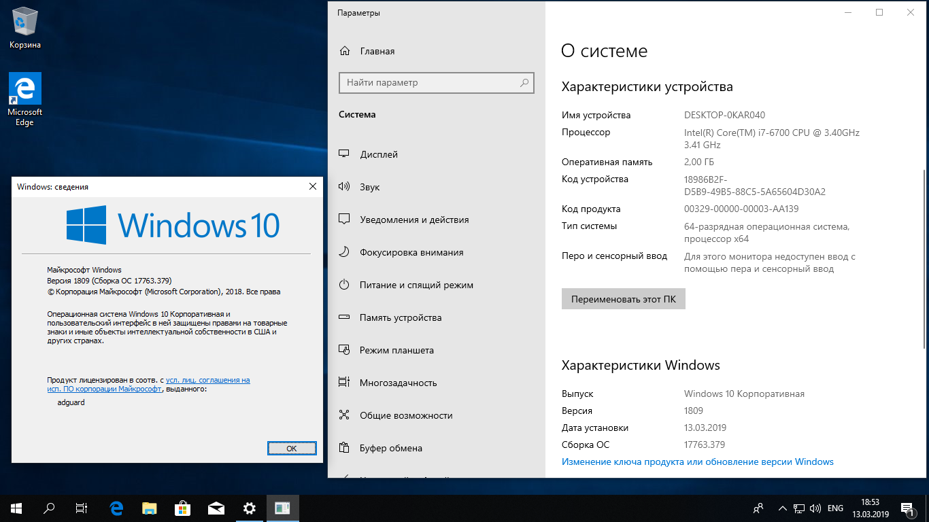Focus the Найти параметр search field
Image resolution: width=929 pixels, height=522 pixels.
coord(437,83)
